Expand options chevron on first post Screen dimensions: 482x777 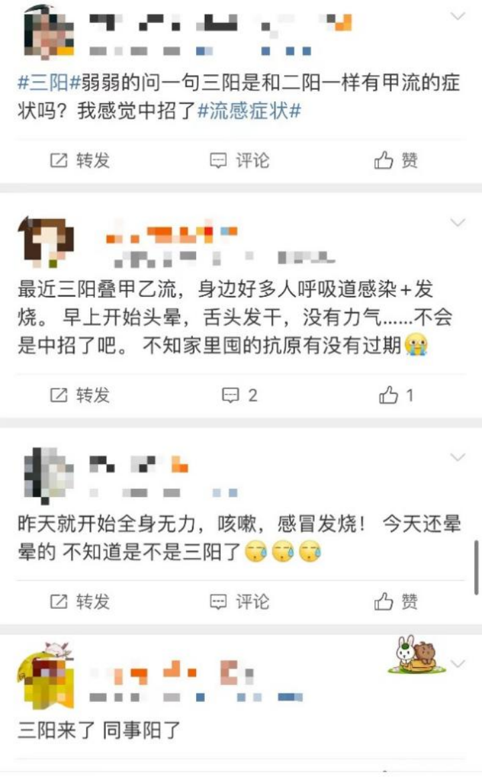(457, 16)
